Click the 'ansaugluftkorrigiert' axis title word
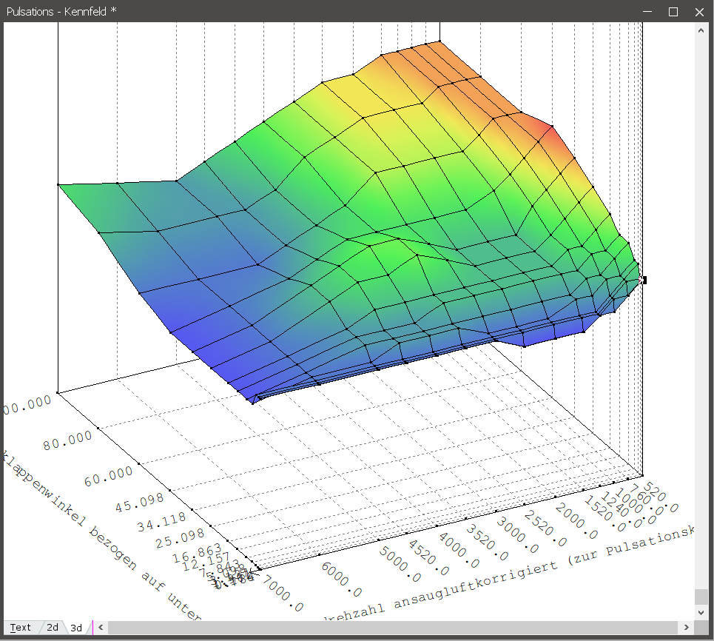 [476, 585]
